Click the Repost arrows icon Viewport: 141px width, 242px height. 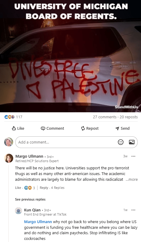(83, 128)
